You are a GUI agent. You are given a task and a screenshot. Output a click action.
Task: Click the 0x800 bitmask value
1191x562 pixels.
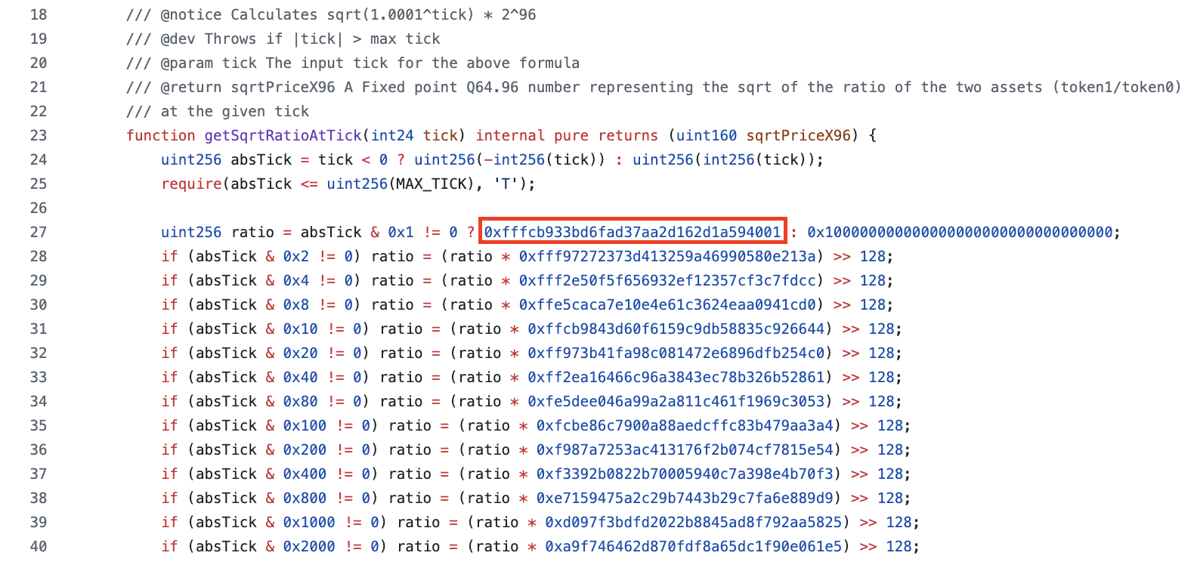pos(305,498)
